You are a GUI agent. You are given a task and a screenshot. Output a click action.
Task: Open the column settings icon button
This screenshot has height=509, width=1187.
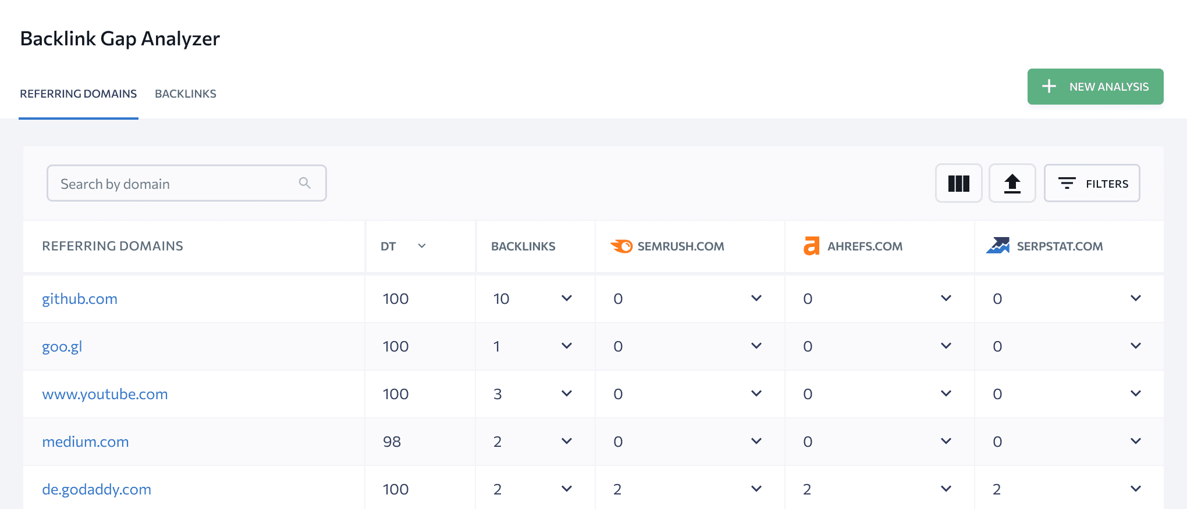958,184
